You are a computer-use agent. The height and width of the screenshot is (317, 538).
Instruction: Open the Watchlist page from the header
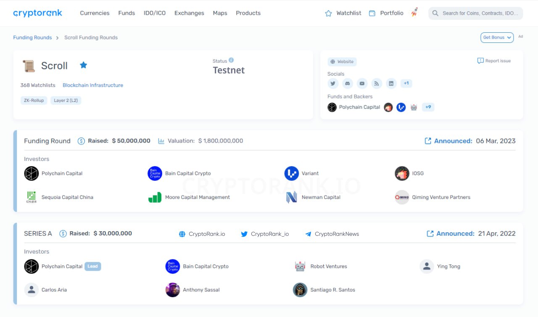343,13
